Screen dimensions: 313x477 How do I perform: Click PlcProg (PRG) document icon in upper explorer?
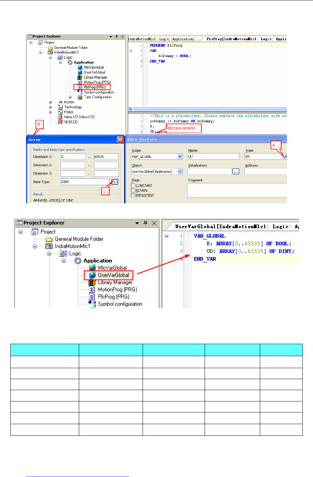coord(80,87)
